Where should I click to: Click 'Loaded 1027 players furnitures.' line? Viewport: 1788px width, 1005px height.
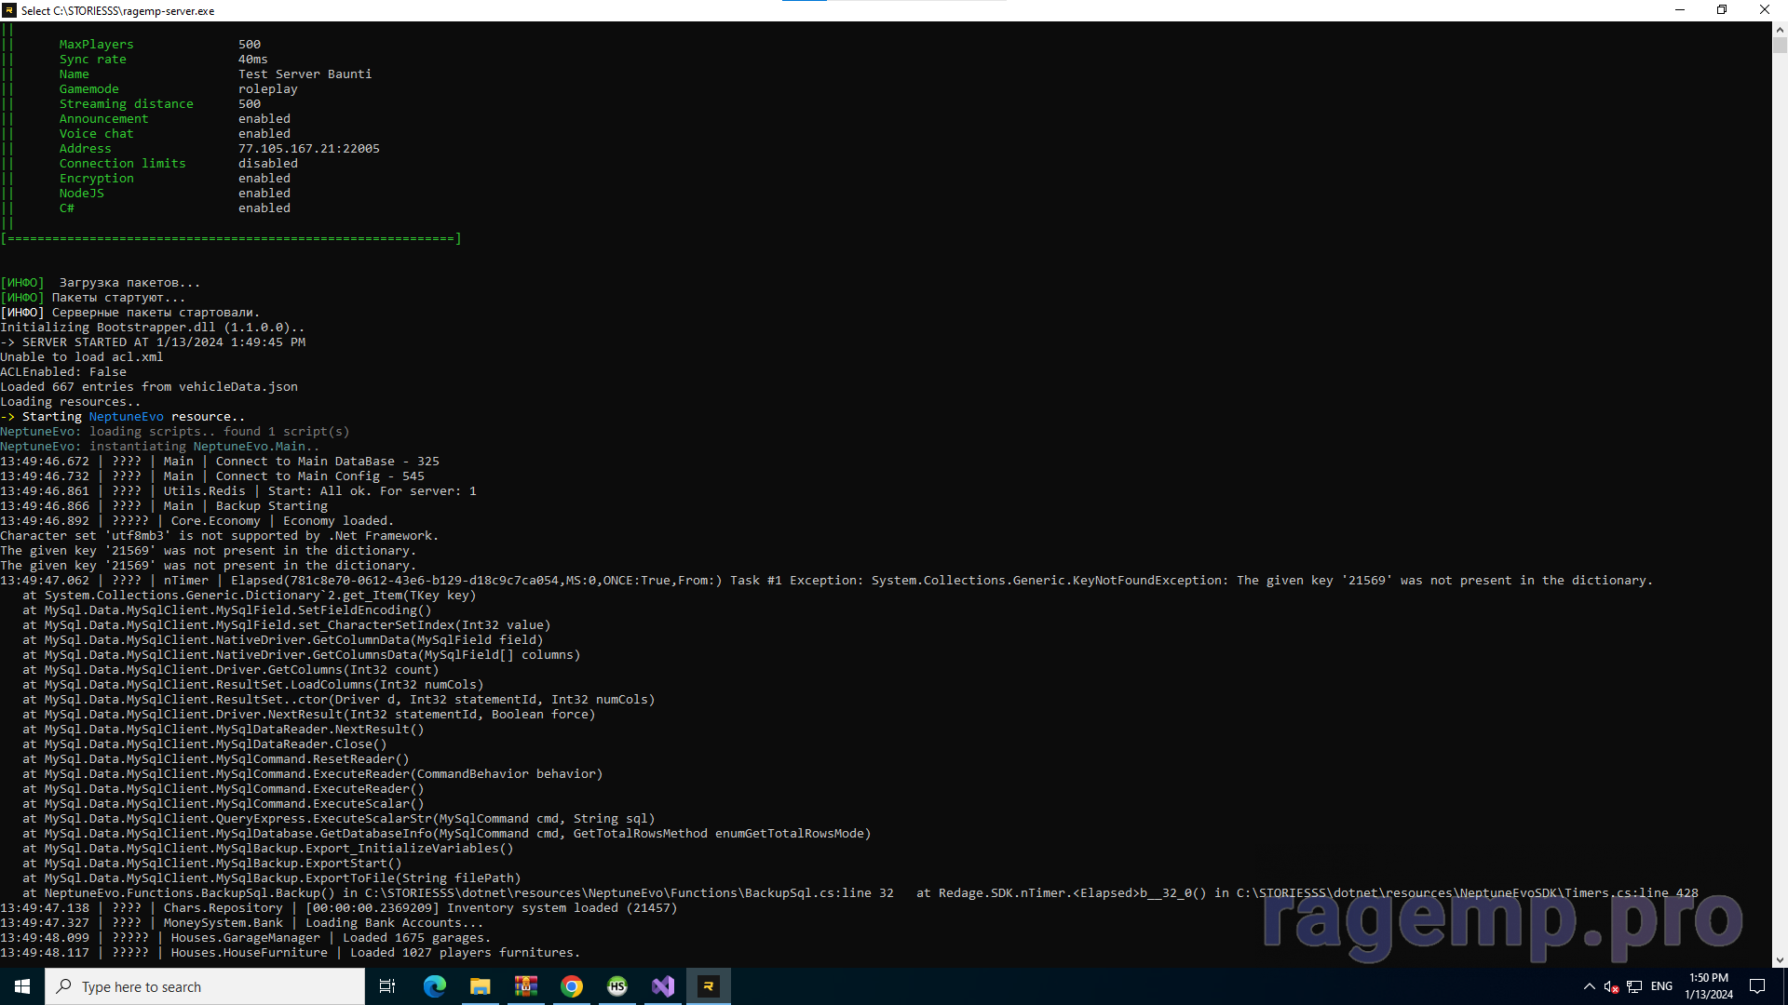[291, 952]
